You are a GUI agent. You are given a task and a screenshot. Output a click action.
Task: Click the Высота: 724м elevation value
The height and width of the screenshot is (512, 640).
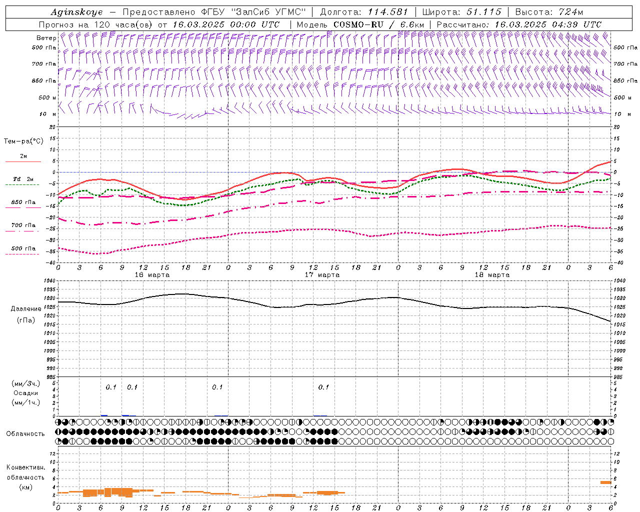(549, 12)
